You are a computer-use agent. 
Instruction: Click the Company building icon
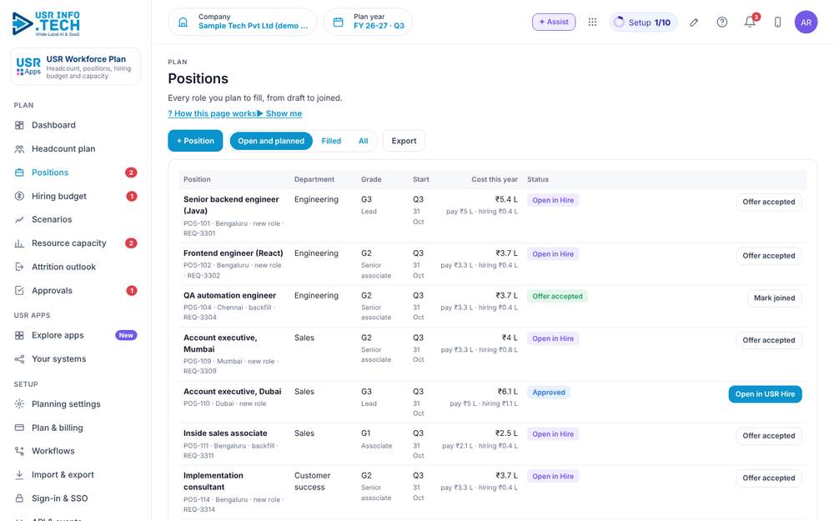click(x=183, y=22)
